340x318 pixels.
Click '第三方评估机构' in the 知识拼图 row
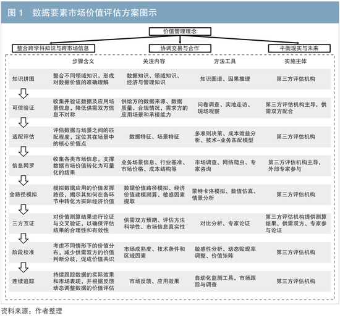(x=295, y=79)
